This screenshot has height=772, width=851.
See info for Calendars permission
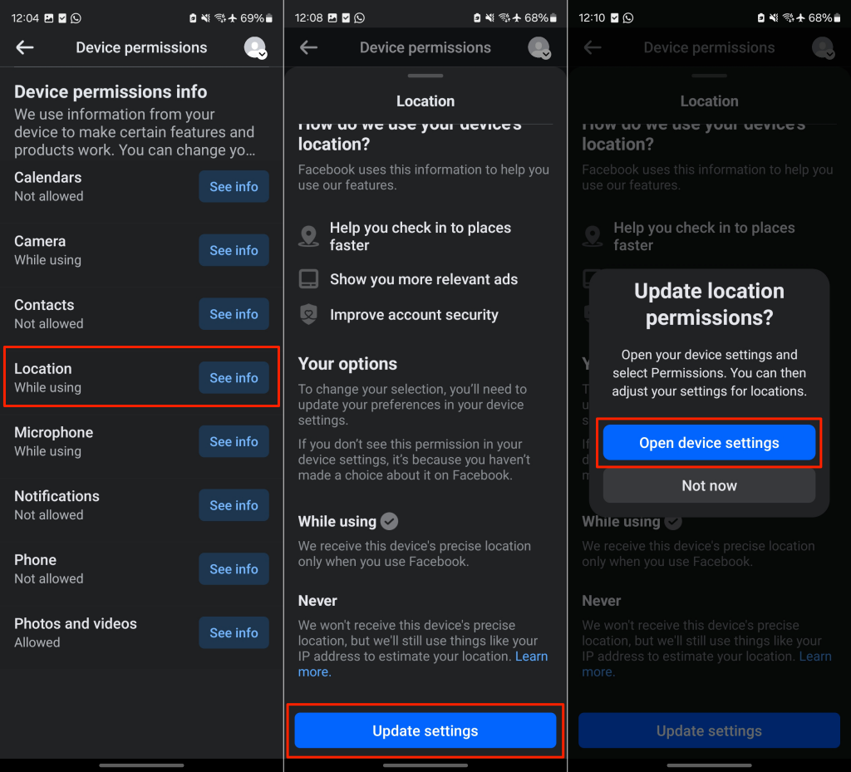[234, 187]
